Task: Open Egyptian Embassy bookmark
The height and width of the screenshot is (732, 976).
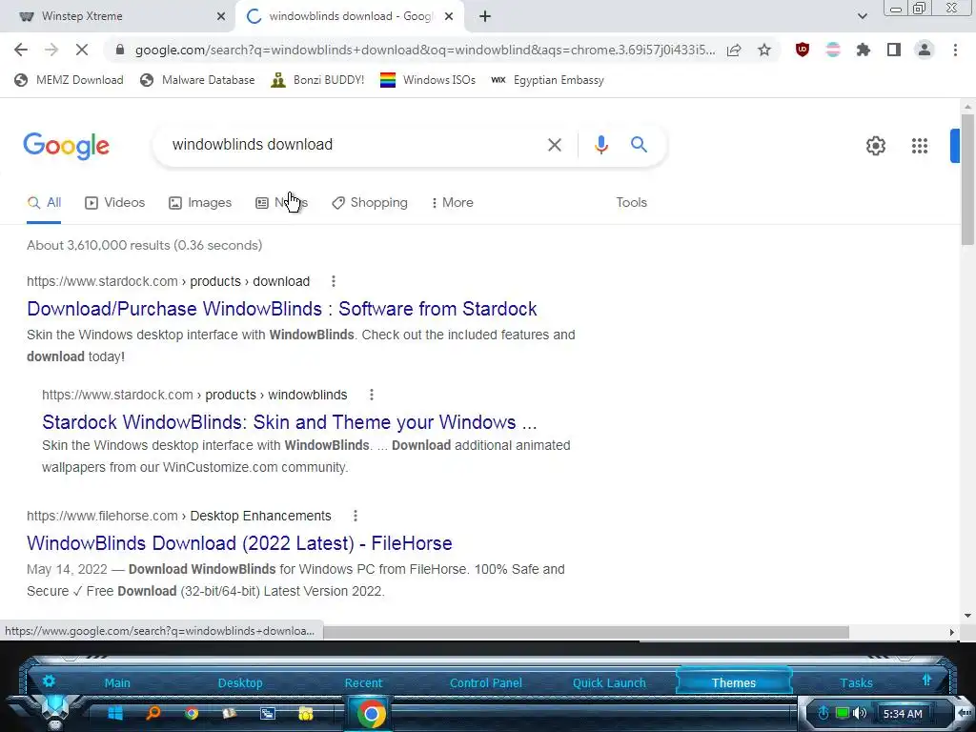Action: (x=547, y=80)
